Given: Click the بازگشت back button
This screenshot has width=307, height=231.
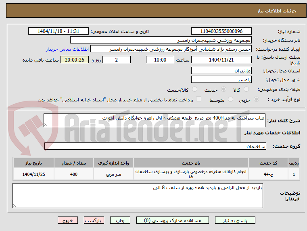Looking at the screenshot, I should pyautogui.click(x=94, y=220).
